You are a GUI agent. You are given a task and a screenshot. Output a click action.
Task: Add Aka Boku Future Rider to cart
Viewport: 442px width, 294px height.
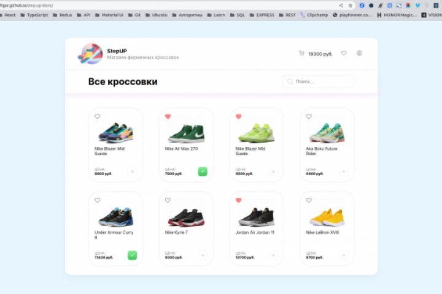344,171
